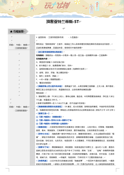Click the text '全国各地' in the first row

pos(42,37)
